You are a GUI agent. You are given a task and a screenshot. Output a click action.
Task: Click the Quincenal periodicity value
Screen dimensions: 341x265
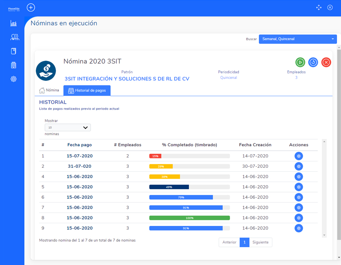coord(229,78)
